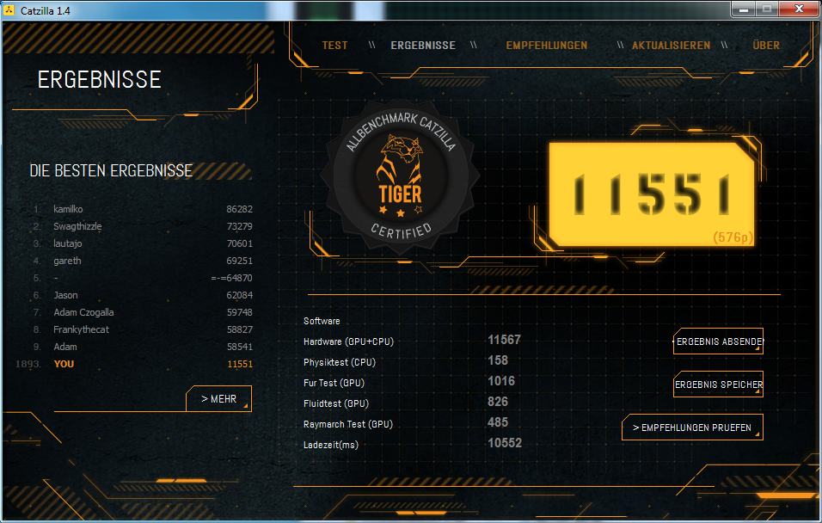Switch to the EMPFEHLUNGEN tab
Screen dimensions: 822x523
click(546, 46)
